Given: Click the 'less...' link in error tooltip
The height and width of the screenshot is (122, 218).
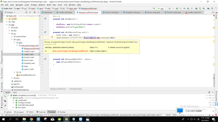Looking at the screenshot, I should click(136, 42).
